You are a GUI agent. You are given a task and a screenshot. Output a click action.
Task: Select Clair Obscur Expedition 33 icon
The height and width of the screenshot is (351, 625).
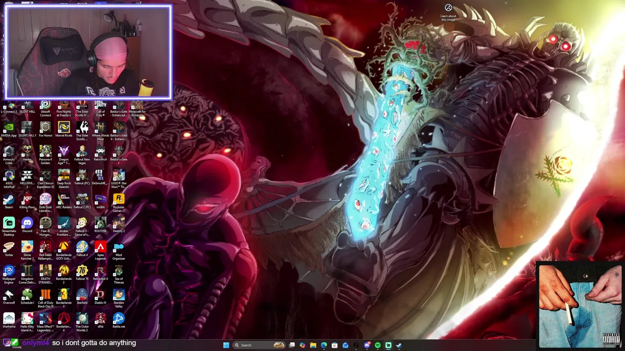click(x=45, y=179)
